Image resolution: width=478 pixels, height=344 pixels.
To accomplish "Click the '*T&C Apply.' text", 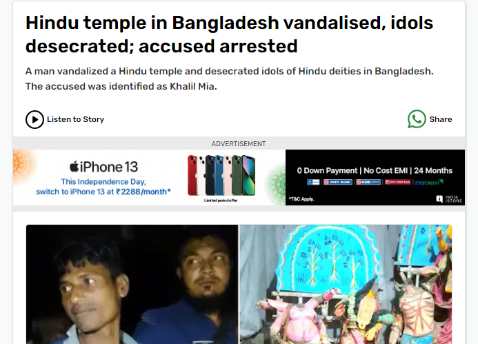I will pyautogui.click(x=301, y=199).
